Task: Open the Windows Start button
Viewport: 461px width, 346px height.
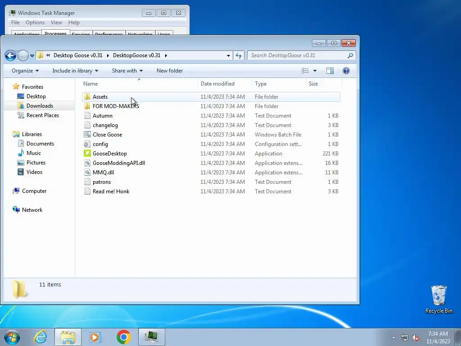Action: (x=12, y=337)
